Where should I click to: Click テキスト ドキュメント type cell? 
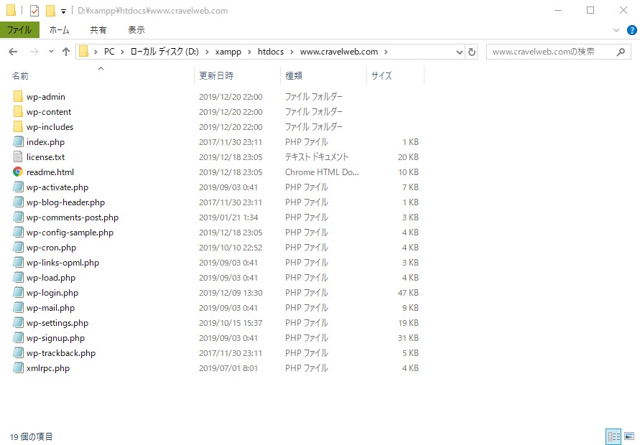[x=317, y=157]
